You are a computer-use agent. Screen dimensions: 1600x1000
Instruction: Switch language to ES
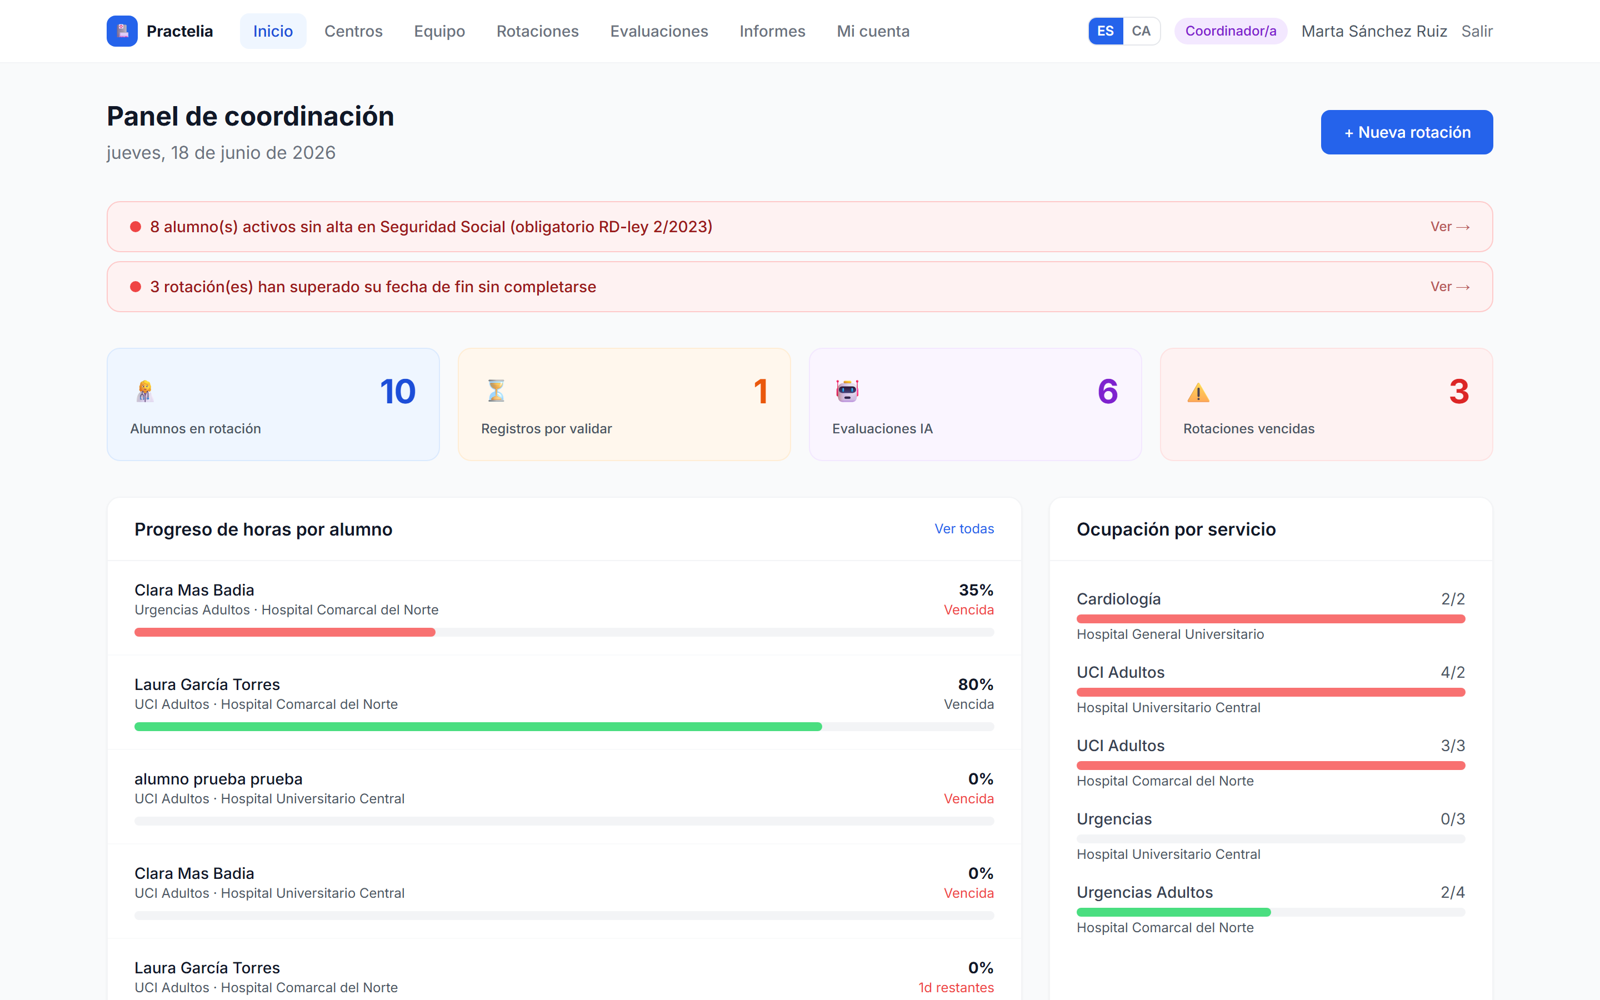[1106, 31]
